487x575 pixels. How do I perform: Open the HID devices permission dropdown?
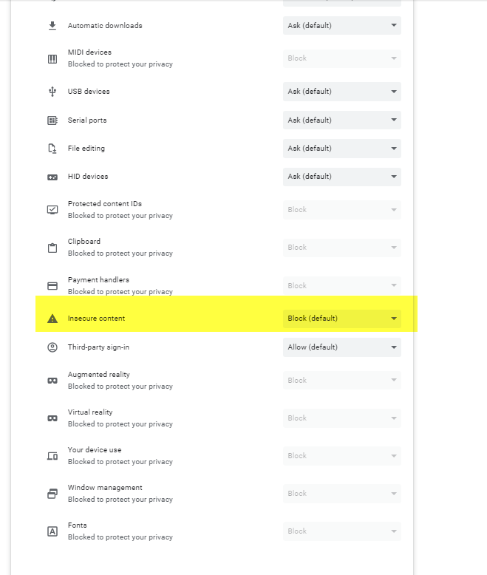click(341, 177)
